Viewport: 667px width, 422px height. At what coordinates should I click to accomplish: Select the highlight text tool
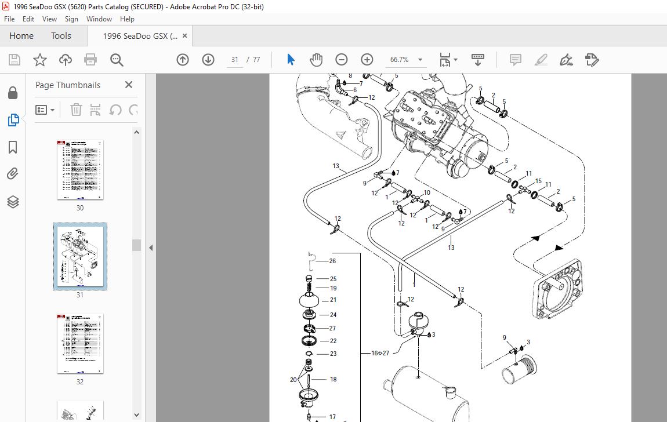(541, 60)
